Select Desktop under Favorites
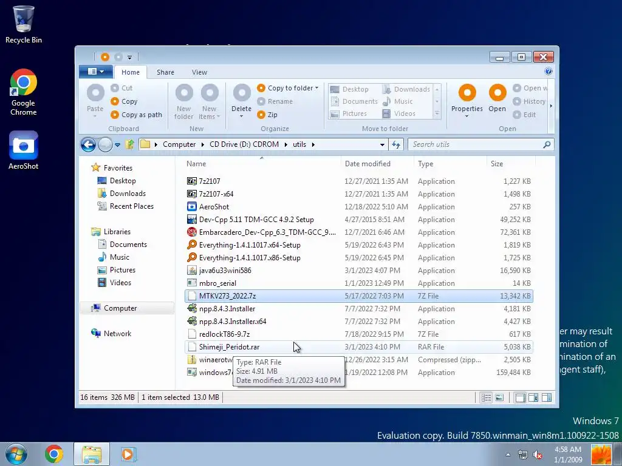 coord(123,181)
